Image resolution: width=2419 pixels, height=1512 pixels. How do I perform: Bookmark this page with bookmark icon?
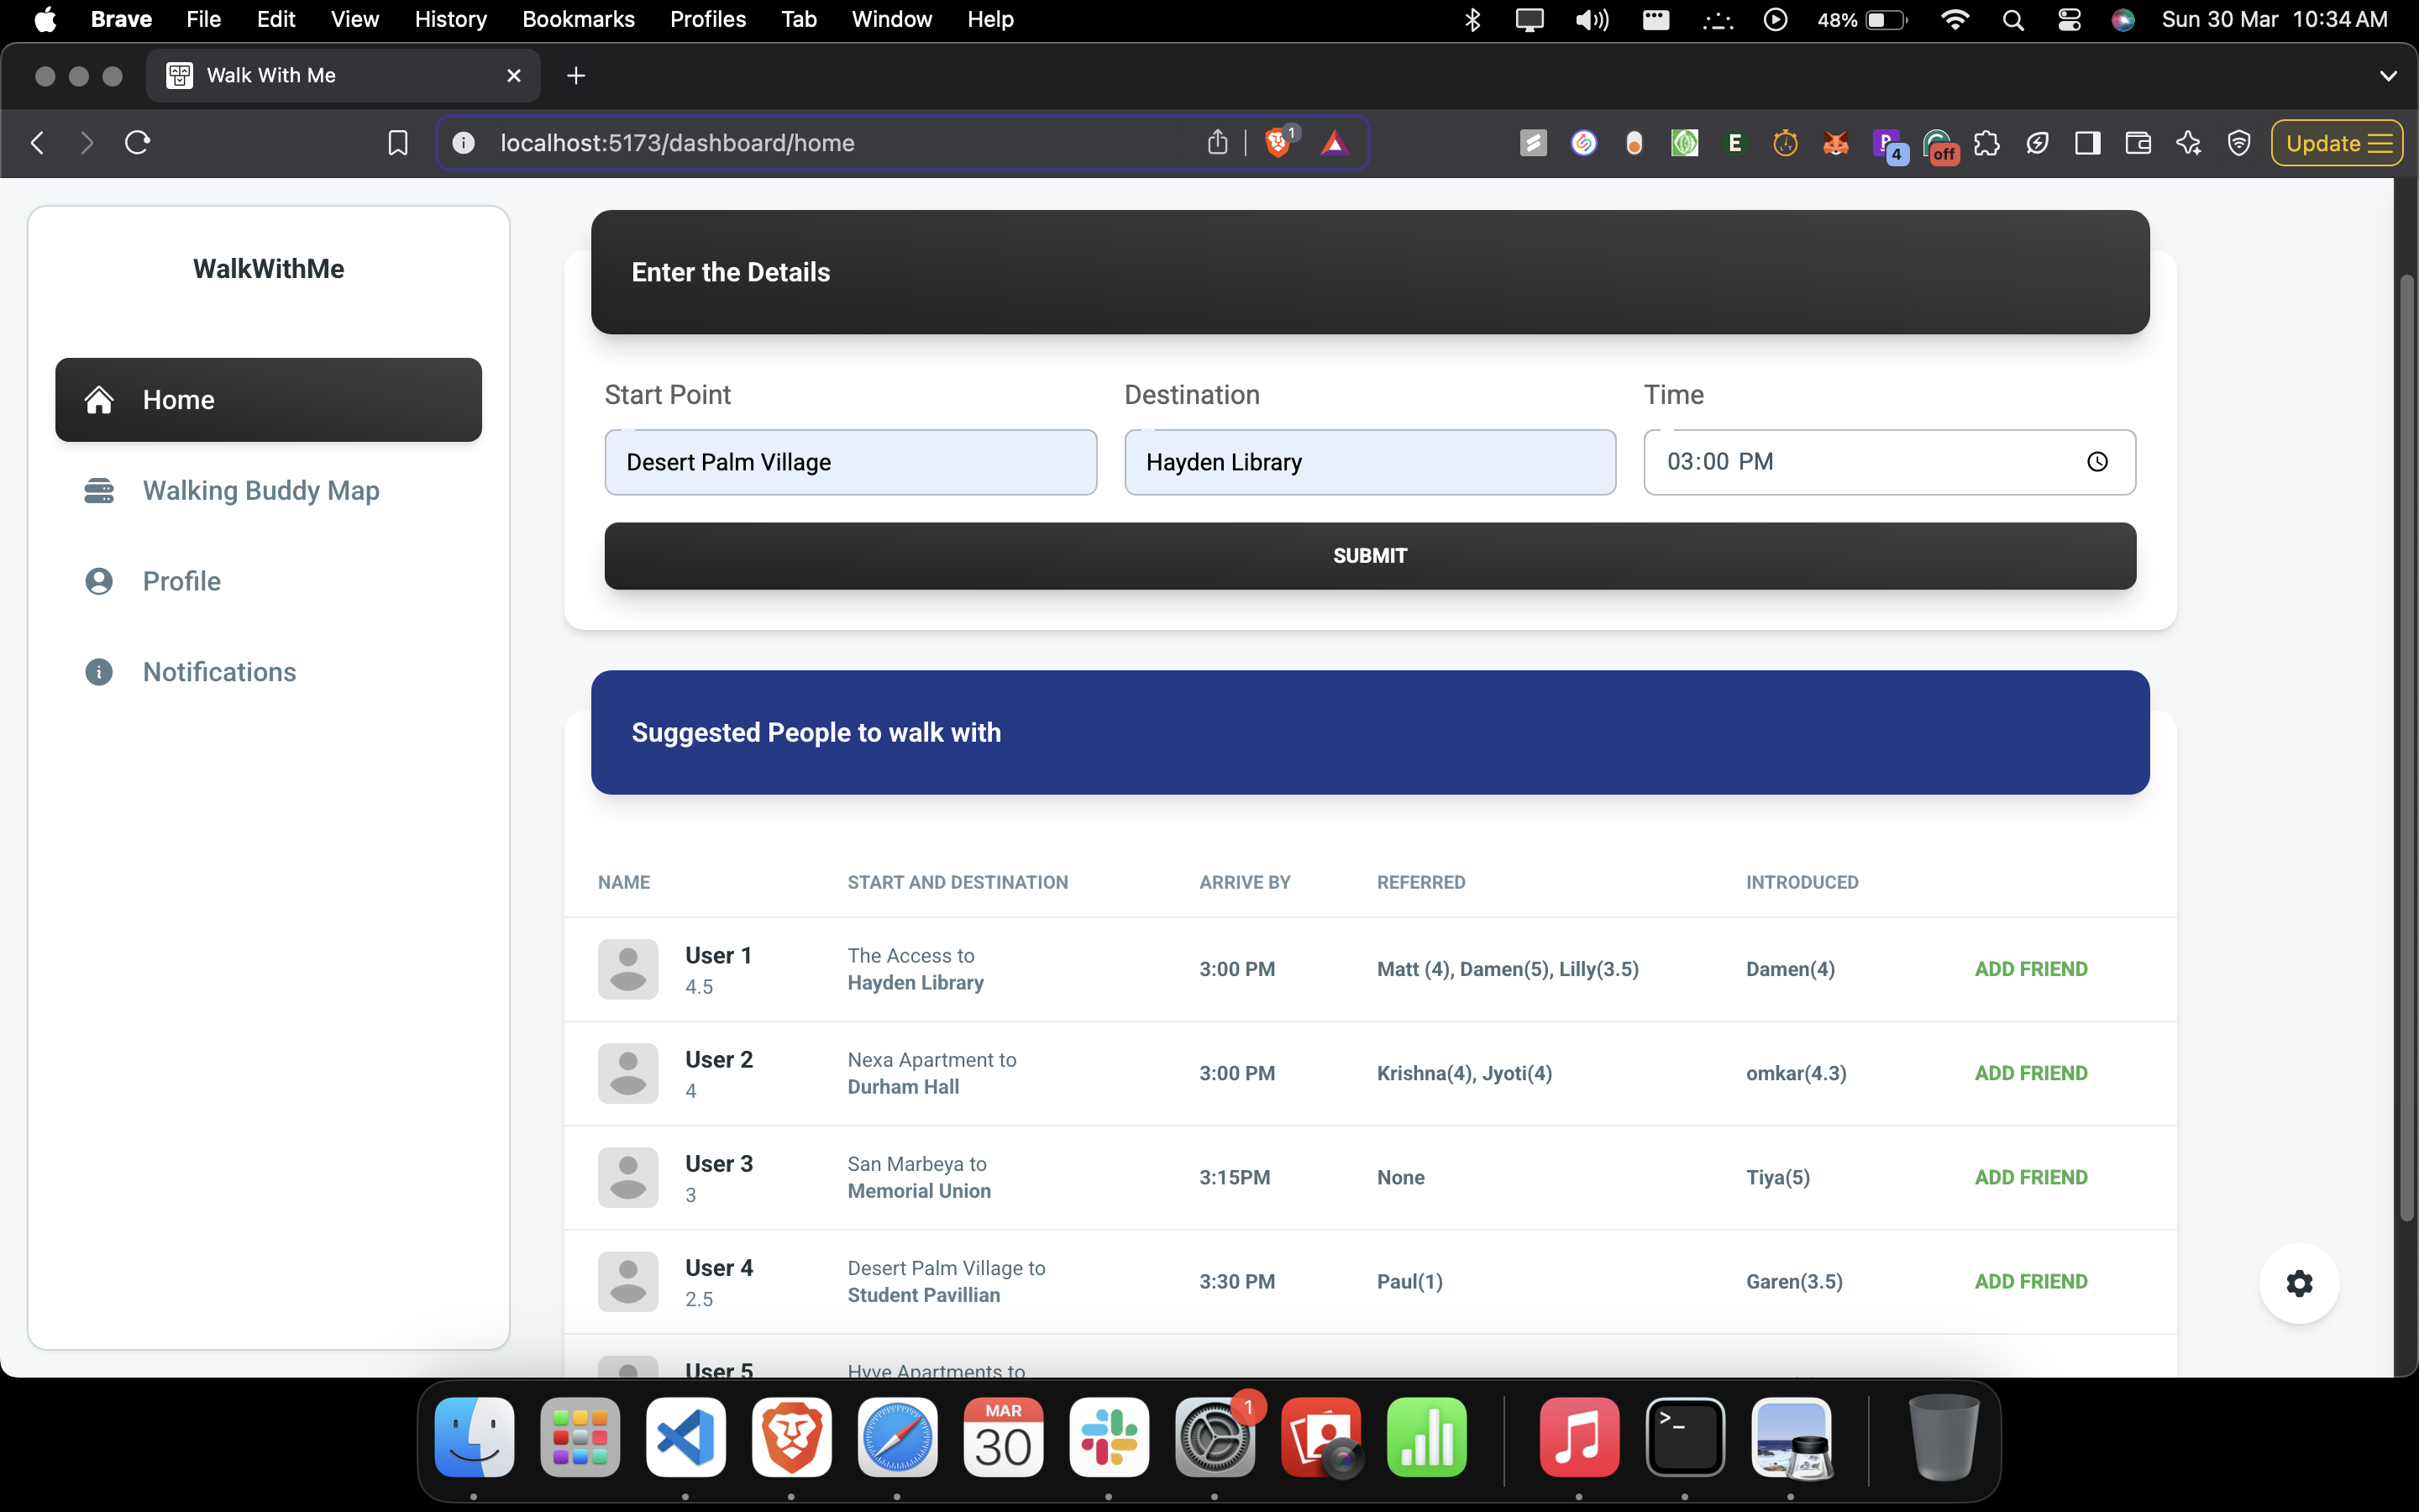click(398, 143)
